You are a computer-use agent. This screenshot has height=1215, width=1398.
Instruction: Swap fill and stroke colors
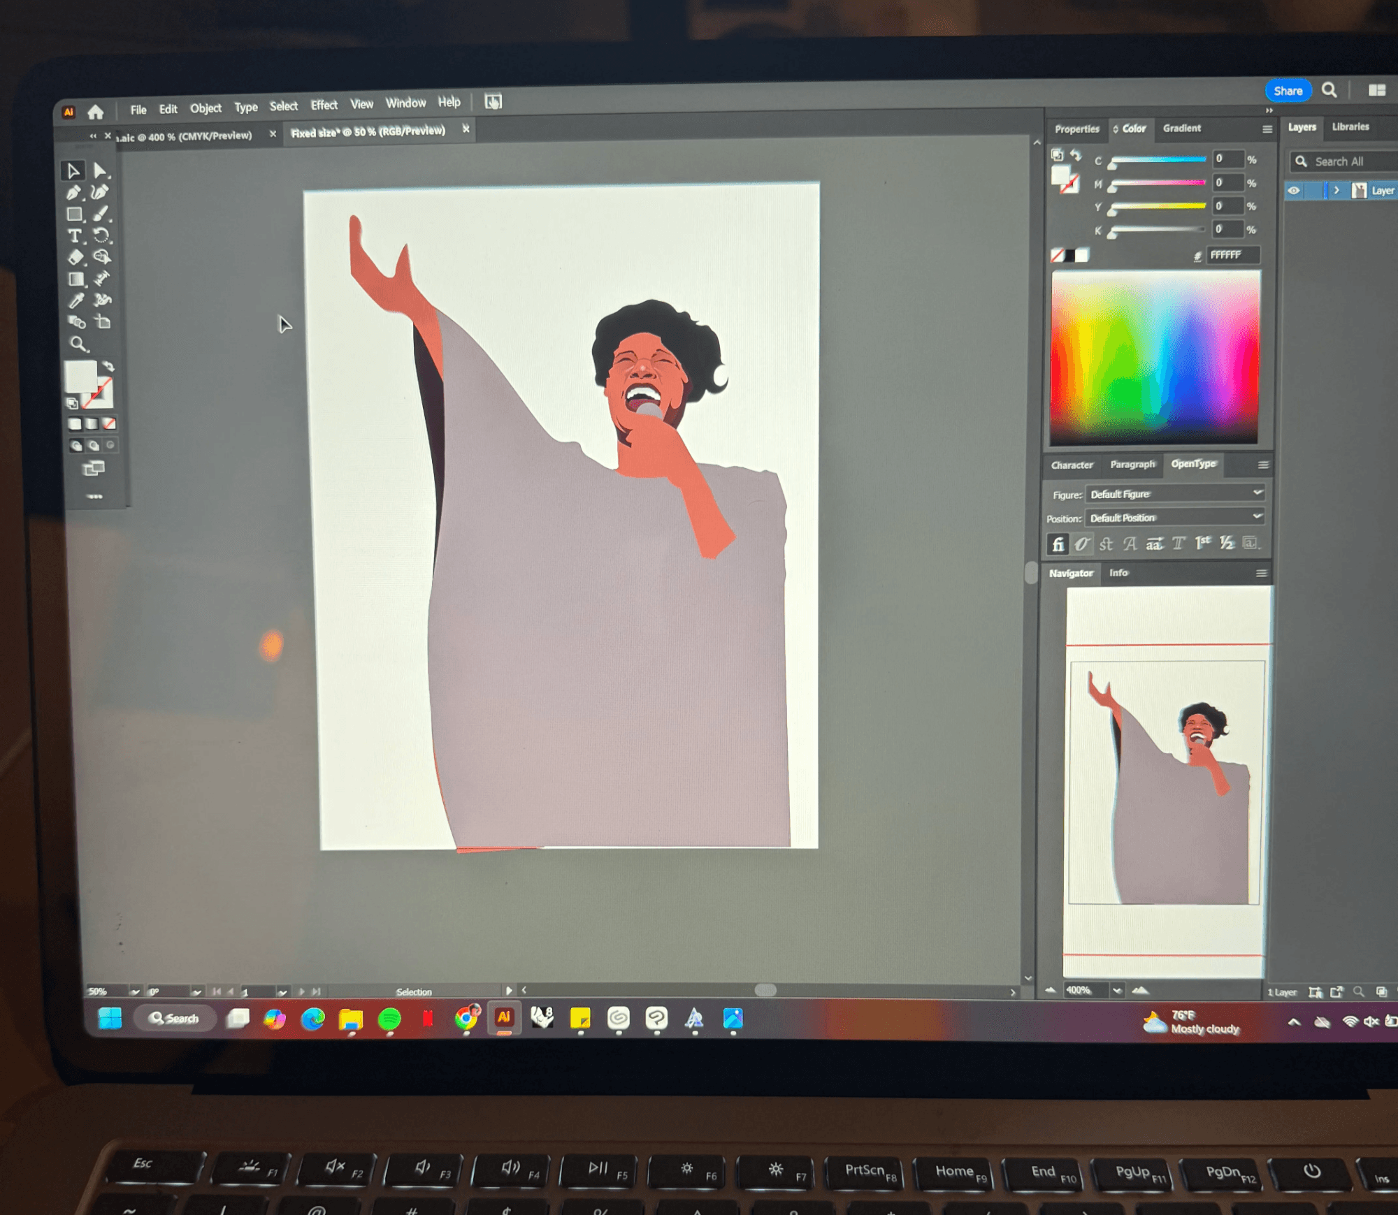[x=108, y=366]
